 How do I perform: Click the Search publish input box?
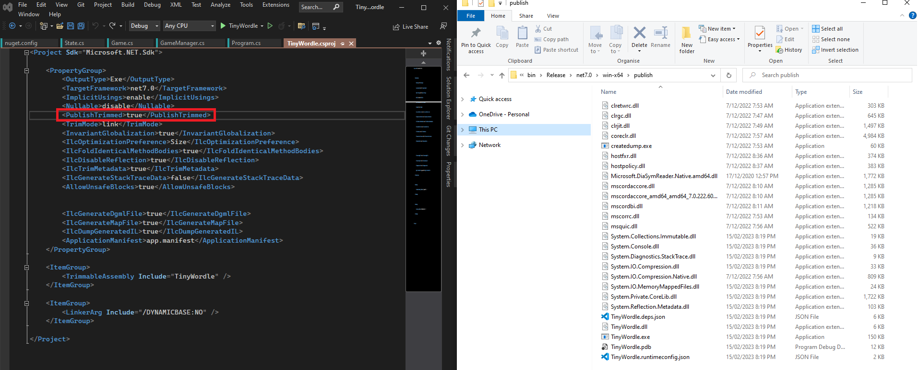tap(827, 75)
